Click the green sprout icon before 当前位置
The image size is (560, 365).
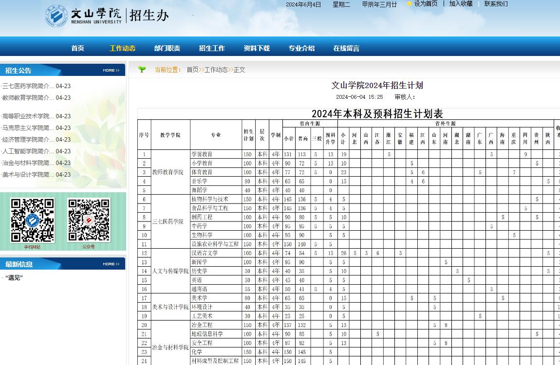[142, 69]
